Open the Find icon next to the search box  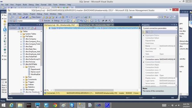pyautogui.click(x=130, y=17)
